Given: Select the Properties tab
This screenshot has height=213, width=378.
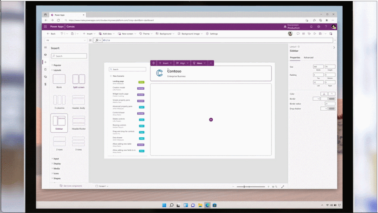Looking at the screenshot, I should pos(295,57).
